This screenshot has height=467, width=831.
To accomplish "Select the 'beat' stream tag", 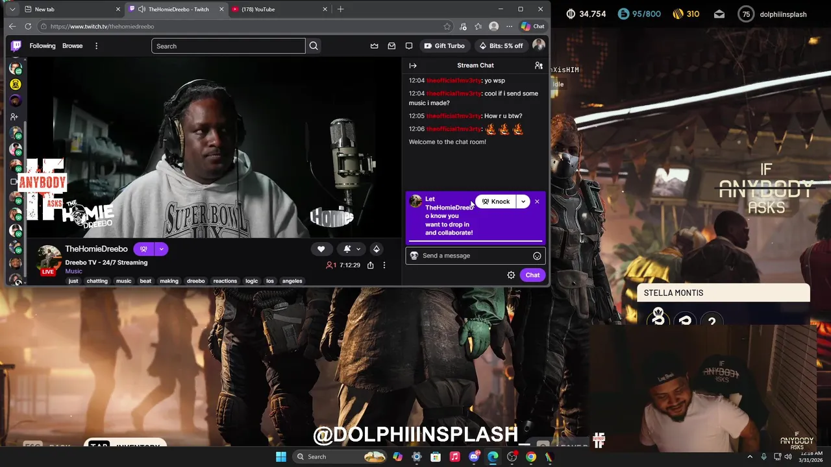I will [145, 281].
